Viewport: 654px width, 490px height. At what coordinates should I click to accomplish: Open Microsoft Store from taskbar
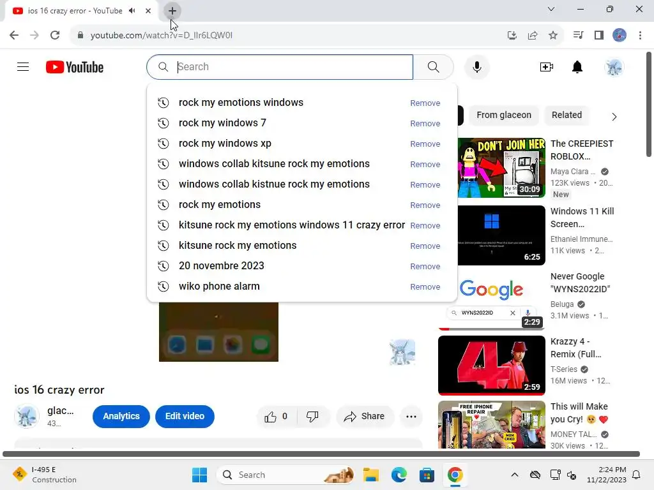427,475
